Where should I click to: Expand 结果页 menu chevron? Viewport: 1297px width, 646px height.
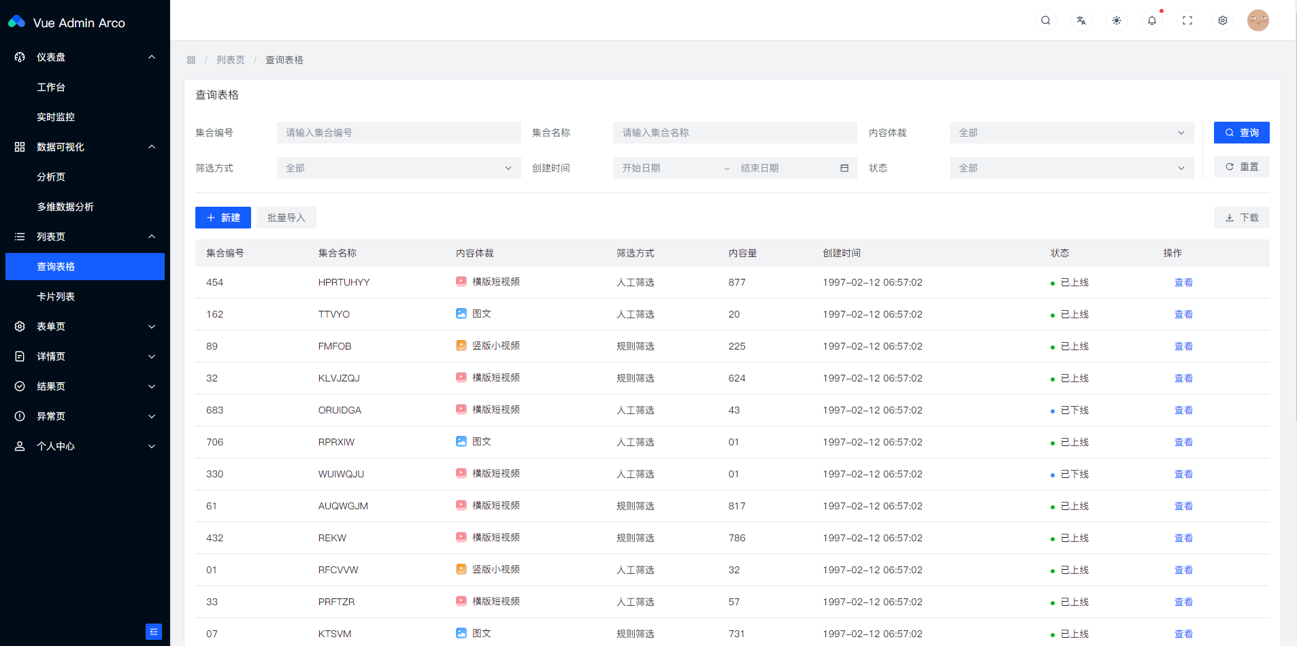[x=152, y=386]
